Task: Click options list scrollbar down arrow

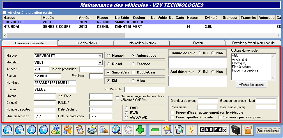Action: [274, 78]
